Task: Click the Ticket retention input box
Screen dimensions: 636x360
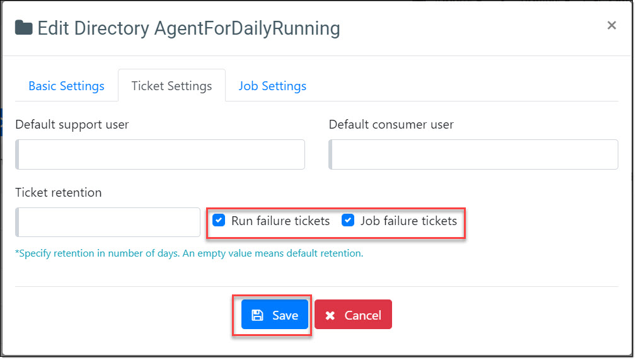Action: 108,222
